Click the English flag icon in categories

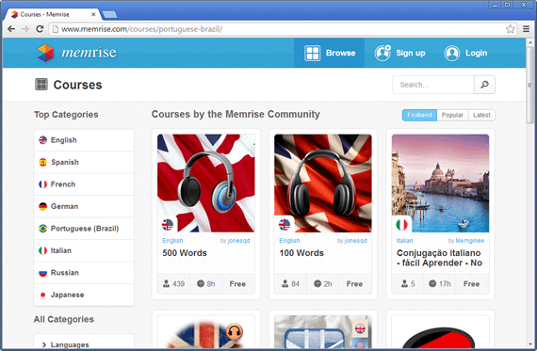tap(42, 140)
